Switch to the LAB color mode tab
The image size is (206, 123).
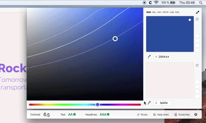coord(172,12)
